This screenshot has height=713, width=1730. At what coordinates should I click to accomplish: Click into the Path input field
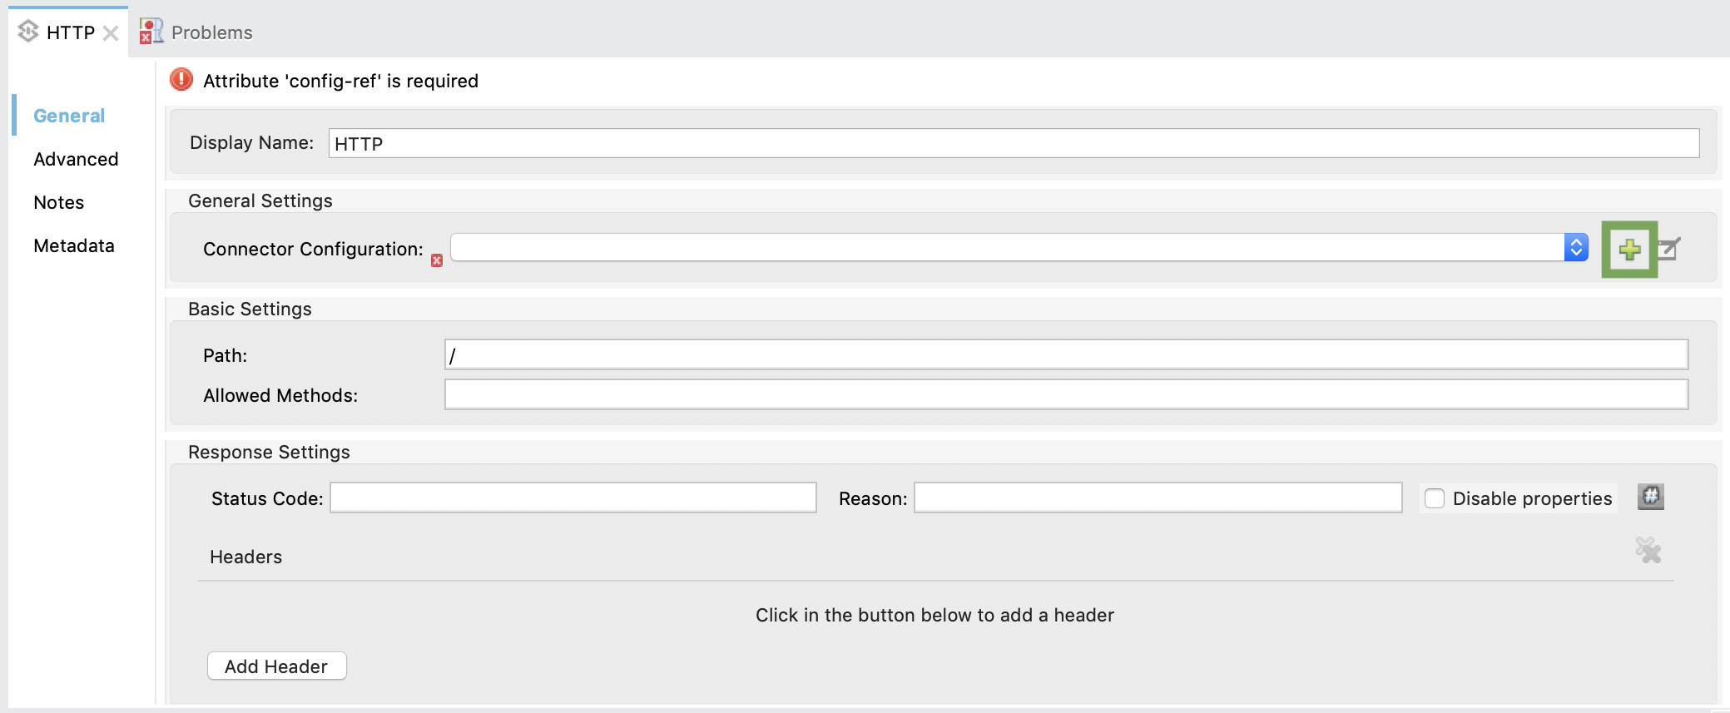[x=1066, y=354]
